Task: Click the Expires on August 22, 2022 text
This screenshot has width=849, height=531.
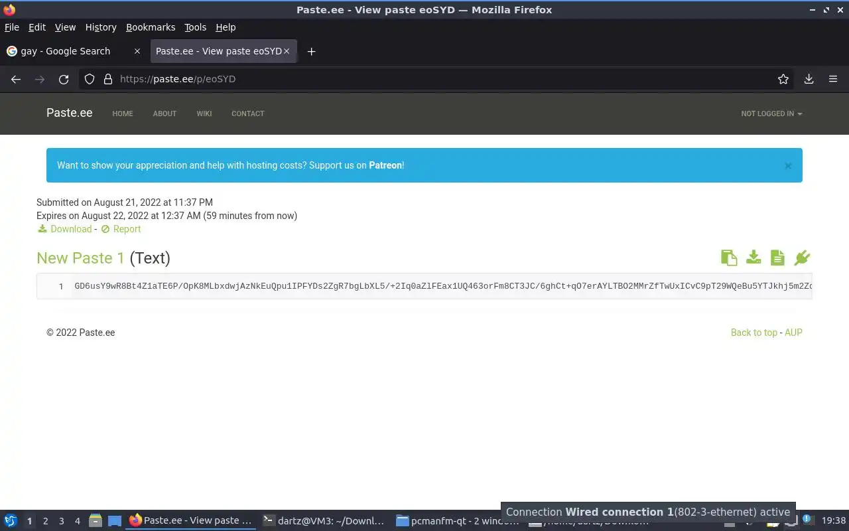Action: pyautogui.click(x=166, y=216)
